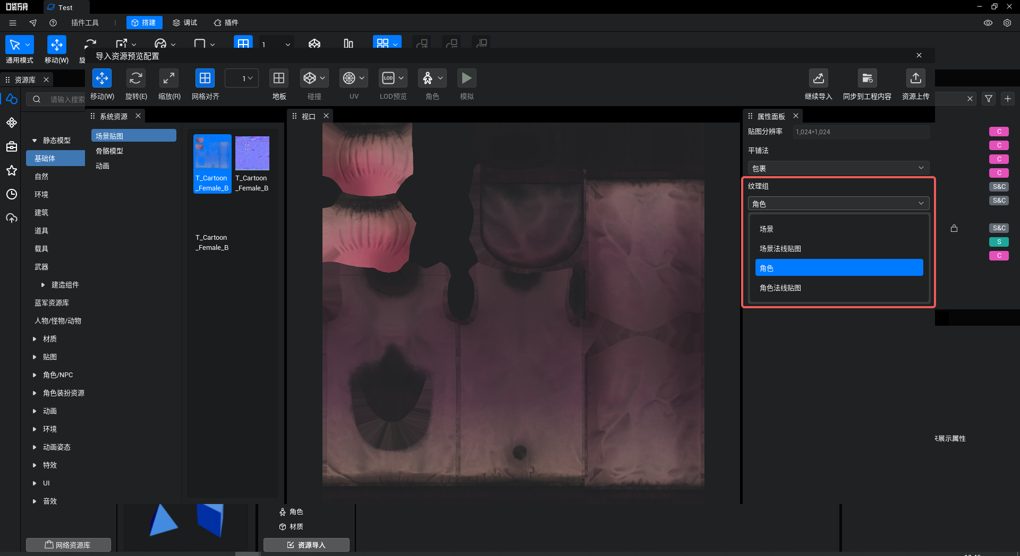Click the paper plane send icon

point(33,23)
